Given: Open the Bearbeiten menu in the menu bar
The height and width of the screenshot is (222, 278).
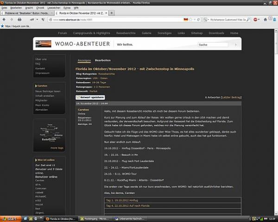Looking at the screenshot, I should pos(16,8).
